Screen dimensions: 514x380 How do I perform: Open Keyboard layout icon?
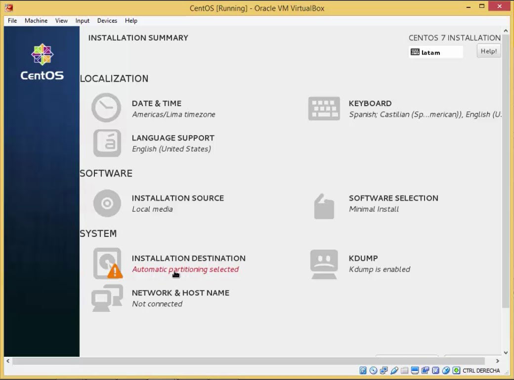324,108
